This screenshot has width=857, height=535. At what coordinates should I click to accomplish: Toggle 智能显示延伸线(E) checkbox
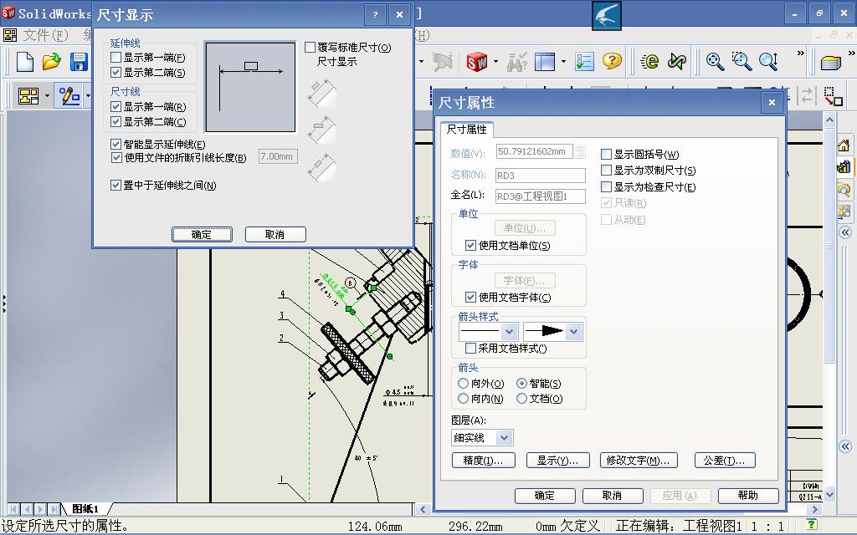pos(115,144)
